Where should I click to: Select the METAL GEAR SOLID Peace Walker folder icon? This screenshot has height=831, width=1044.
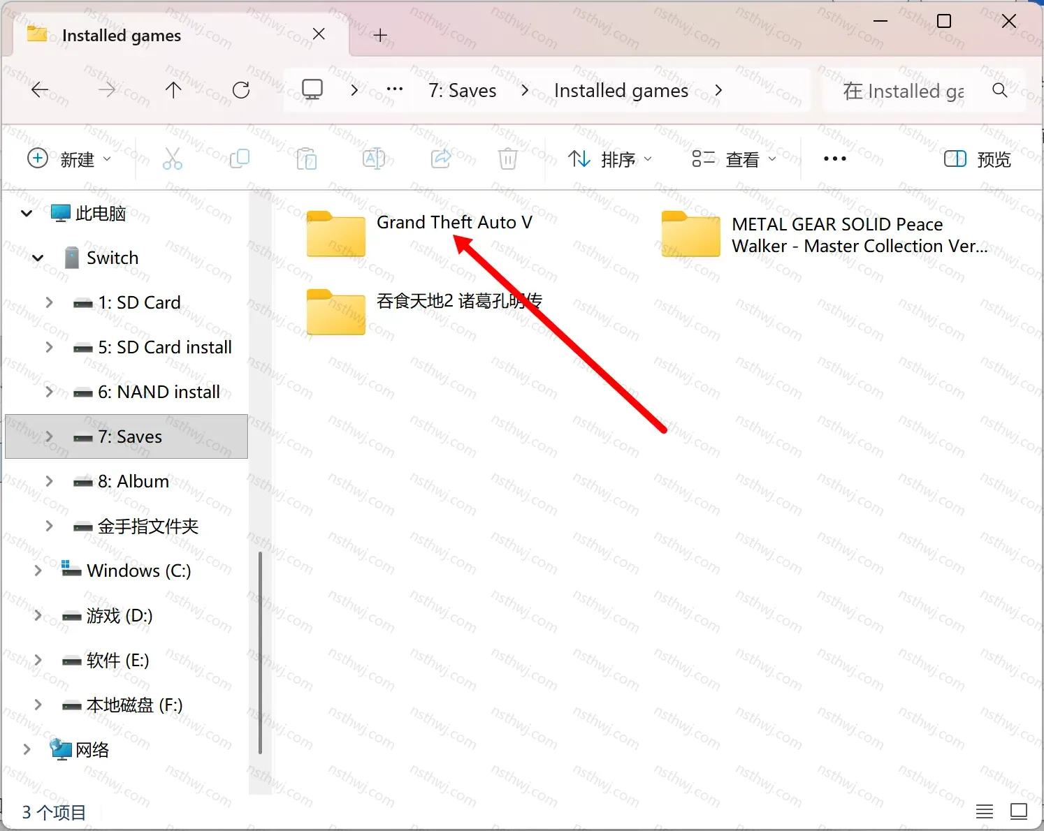691,234
